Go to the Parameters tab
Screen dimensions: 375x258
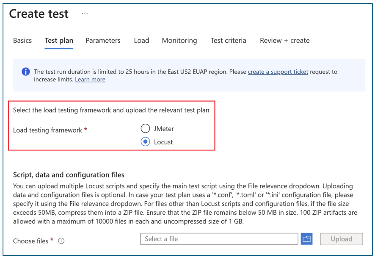(x=103, y=40)
